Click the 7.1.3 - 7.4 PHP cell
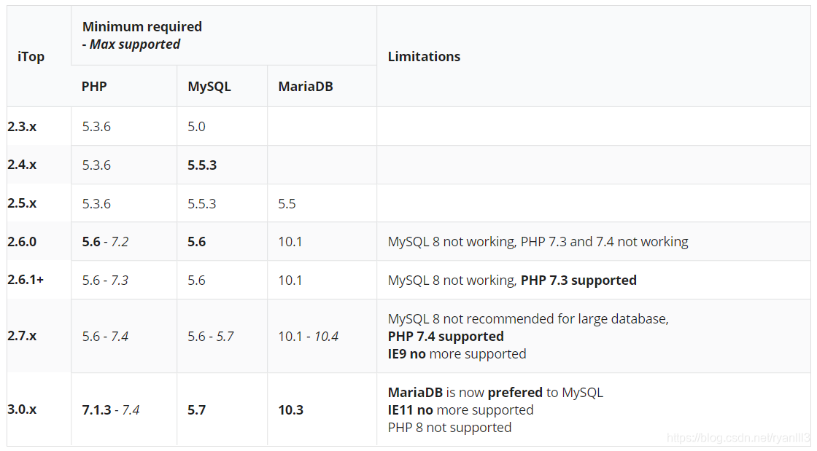The height and width of the screenshot is (451, 817). pos(110,409)
